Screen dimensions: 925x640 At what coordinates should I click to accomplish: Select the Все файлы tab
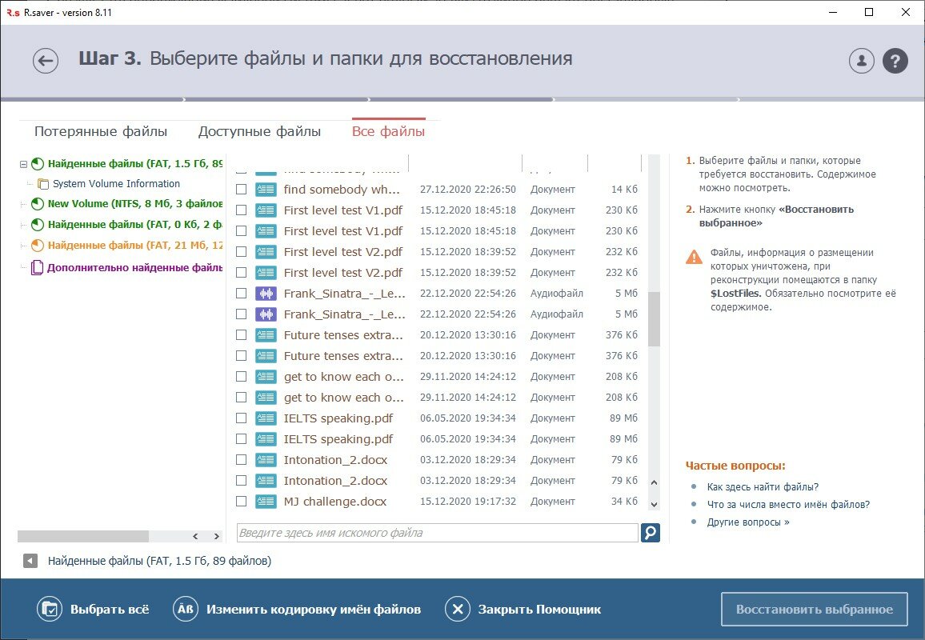coord(388,131)
